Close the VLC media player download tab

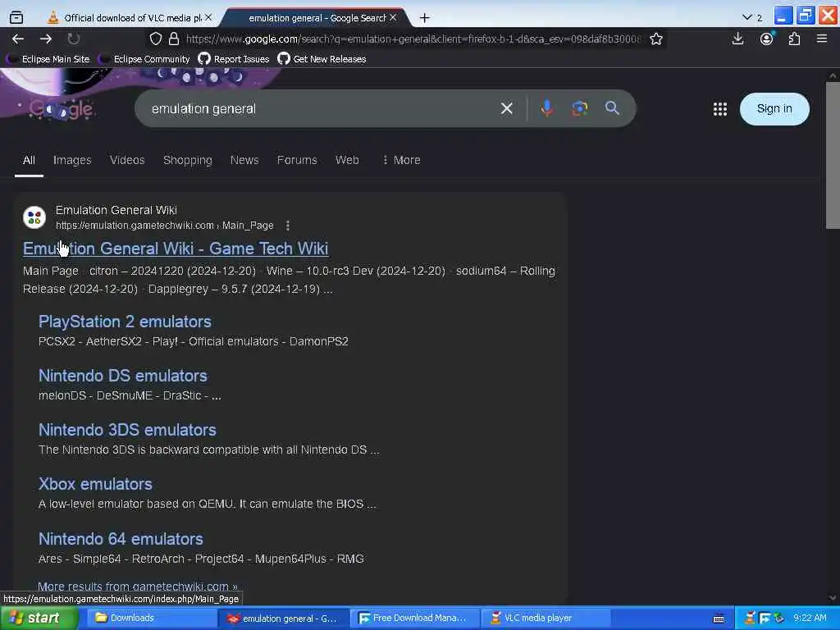click(x=208, y=18)
